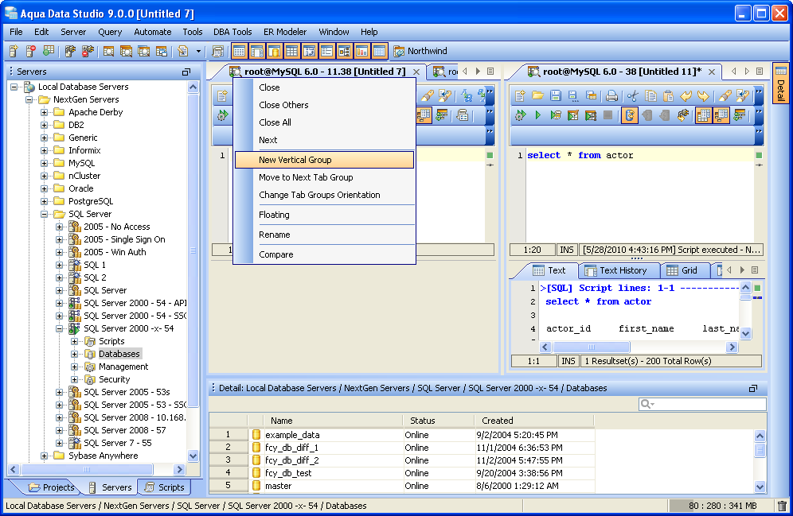Toggle the highlighted bar chart view button

(361, 51)
